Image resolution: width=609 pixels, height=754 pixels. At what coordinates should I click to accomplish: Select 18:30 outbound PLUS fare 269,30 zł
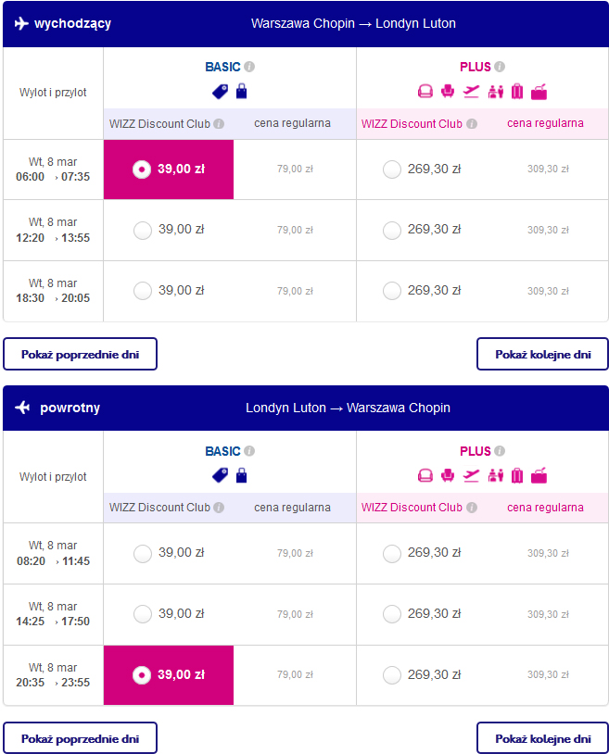[x=392, y=291]
